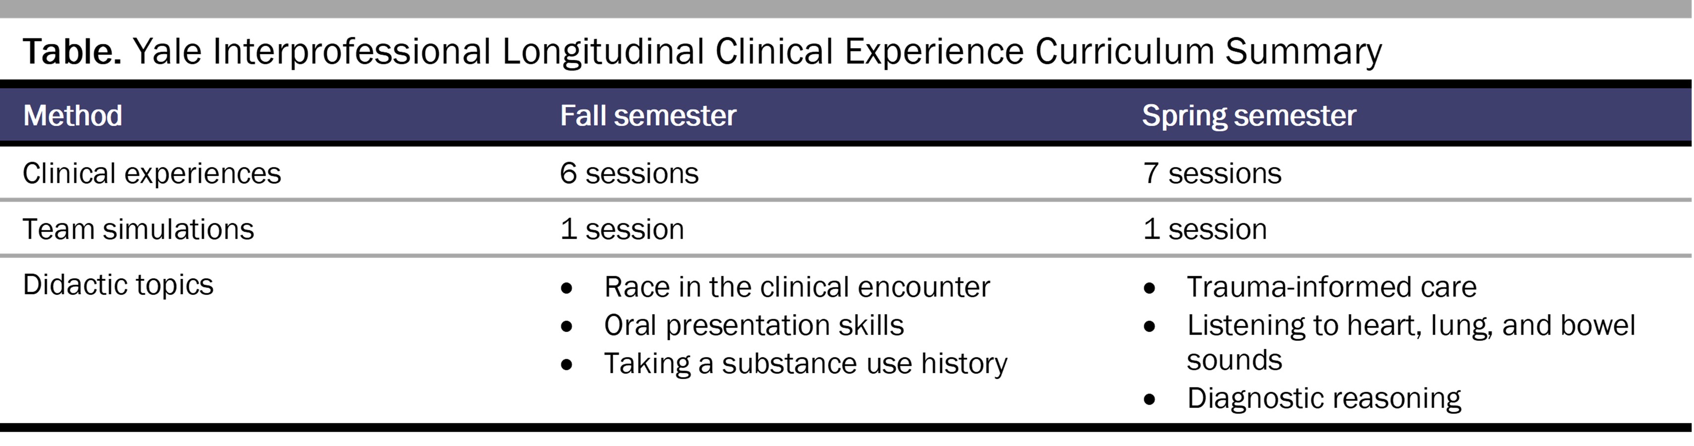Click the 7 sessions cell
The width and height of the screenshot is (1694, 446).
coord(1212,173)
